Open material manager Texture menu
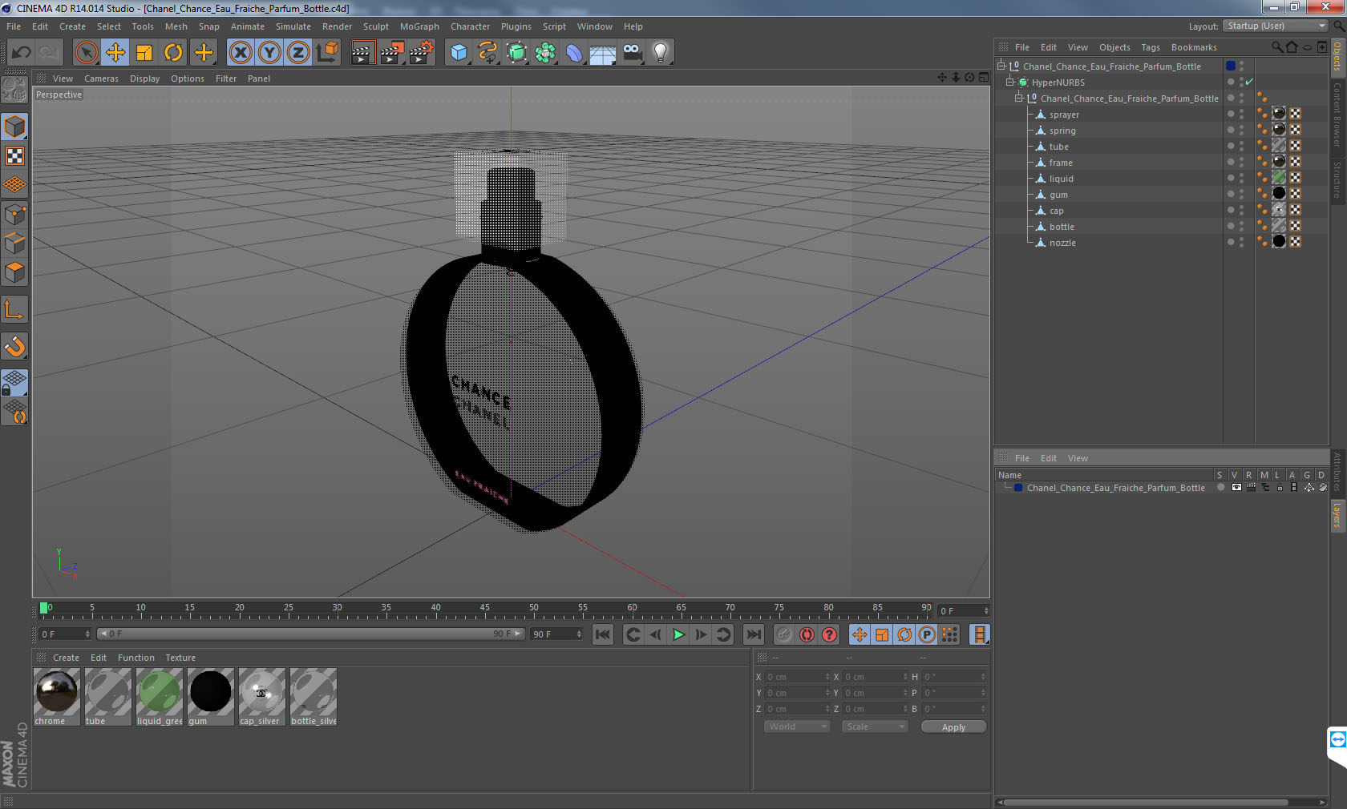The image size is (1347, 809). [x=180, y=658]
